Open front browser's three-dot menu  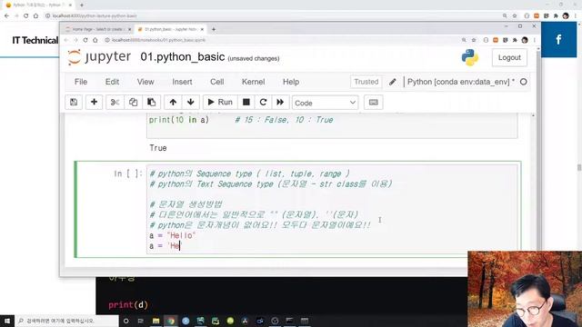[534, 40]
